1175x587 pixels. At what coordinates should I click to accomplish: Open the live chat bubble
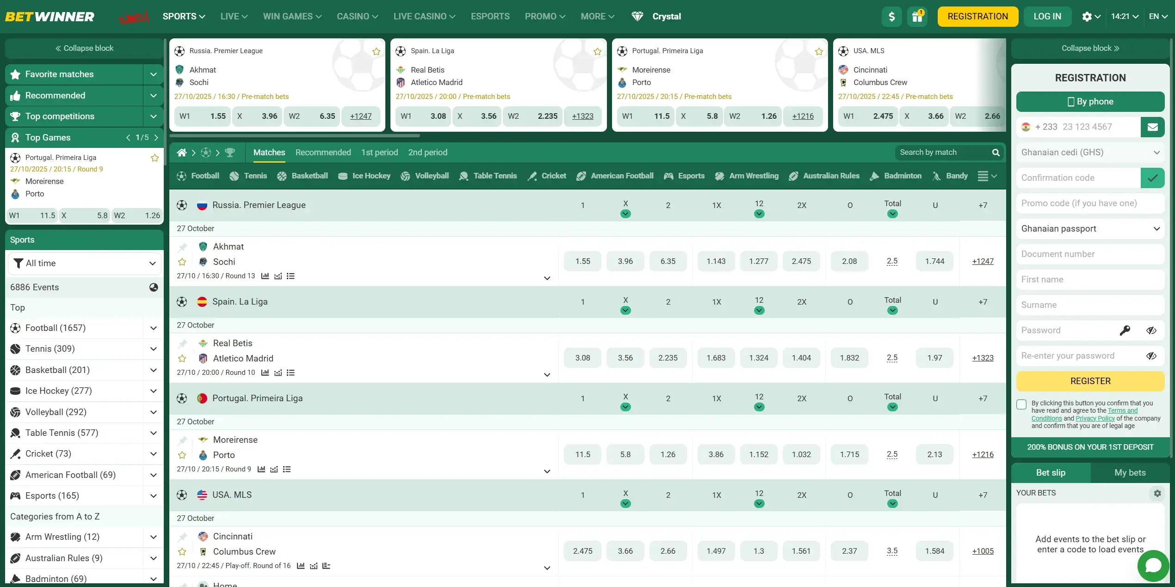click(1152, 565)
